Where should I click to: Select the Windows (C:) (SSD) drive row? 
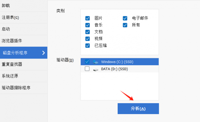[120, 62]
